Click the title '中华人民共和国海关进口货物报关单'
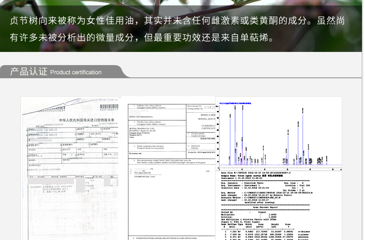The width and height of the screenshot is (365, 240). (x=86, y=120)
